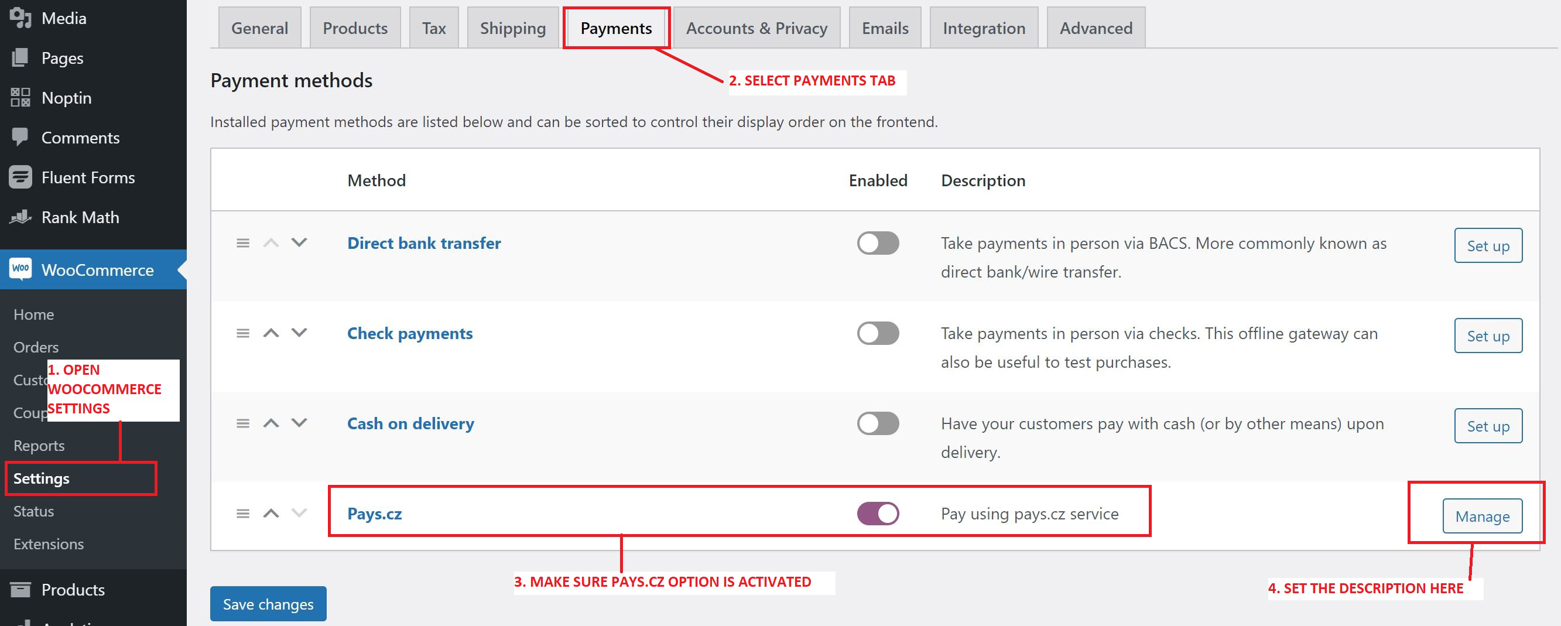Viewport: 1561px width, 626px height.
Task: Move Direct bank transfer down
Action: pyautogui.click(x=299, y=242)
